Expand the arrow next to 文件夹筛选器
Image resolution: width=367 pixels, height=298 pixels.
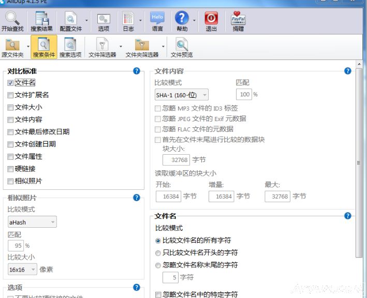[x=163, y=47]
